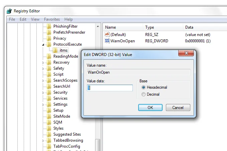227x151 pixels.
Task: Click the tree pane scroll up arrow
Action: 98,26
